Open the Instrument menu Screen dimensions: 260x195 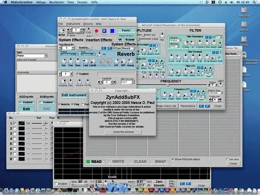[73, 24]
